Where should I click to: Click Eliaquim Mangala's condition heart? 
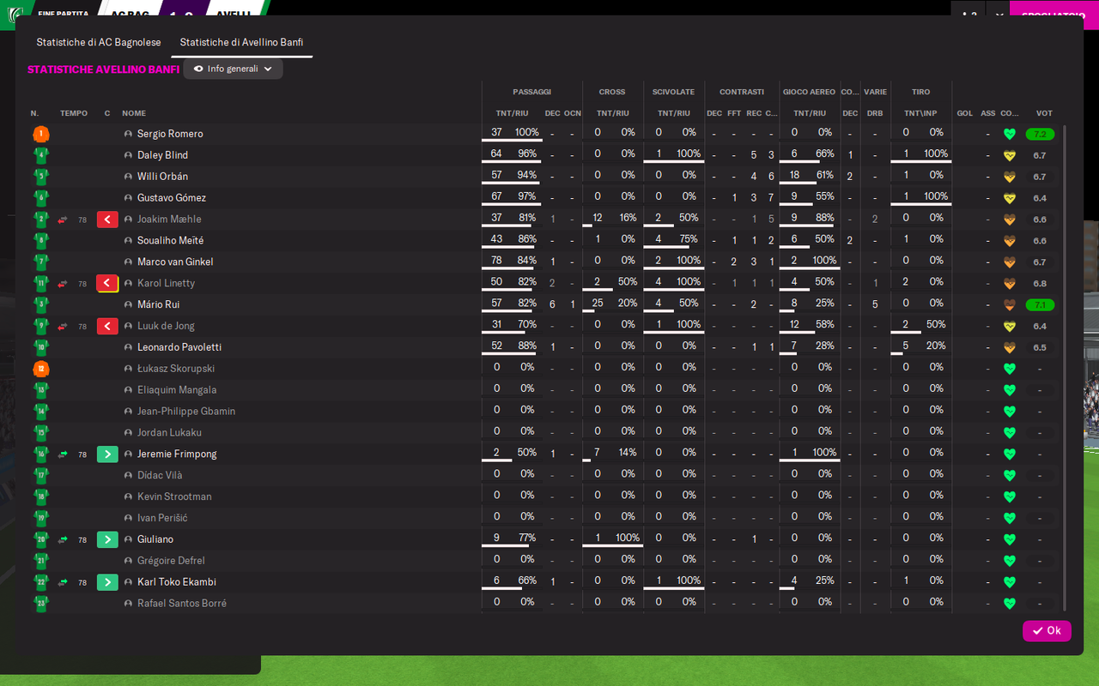tap(1010, 390)
